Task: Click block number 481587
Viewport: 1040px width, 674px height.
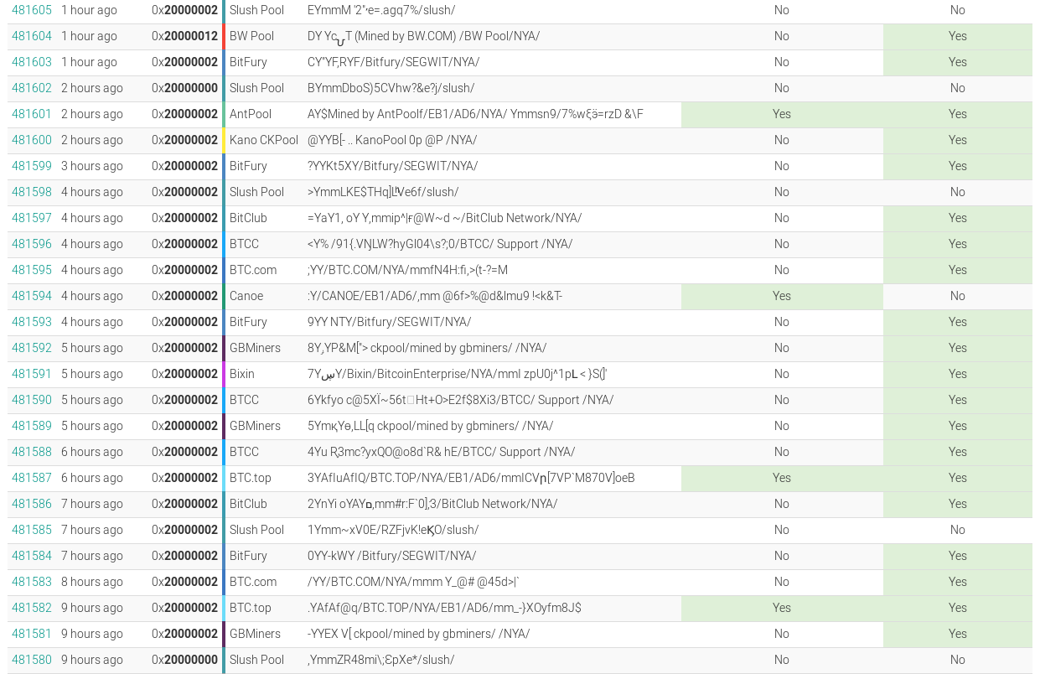Action: 32,478
